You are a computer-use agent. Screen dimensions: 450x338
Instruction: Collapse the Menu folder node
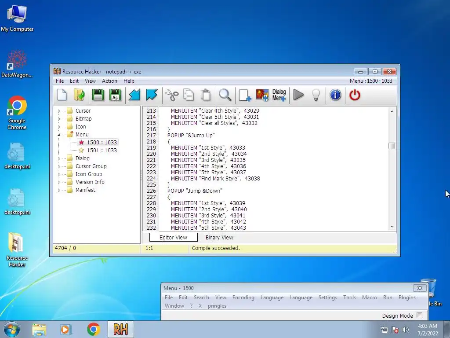pos(59,135)
